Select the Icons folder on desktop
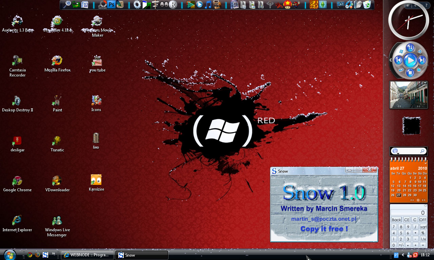 tap(96, 104)
